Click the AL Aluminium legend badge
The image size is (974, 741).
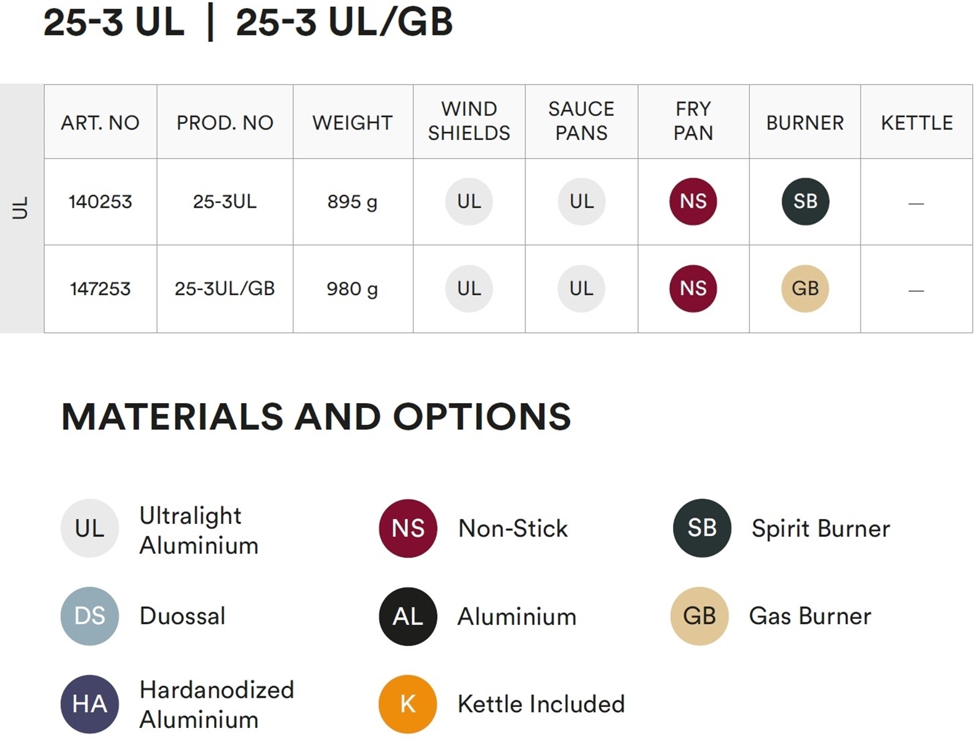[408, 616]
